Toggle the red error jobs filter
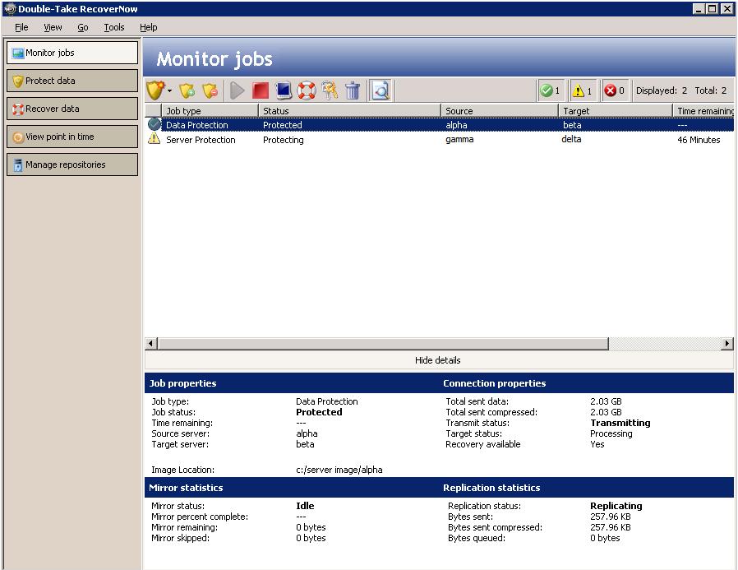The image size is (738, 570). click(615, 90)
